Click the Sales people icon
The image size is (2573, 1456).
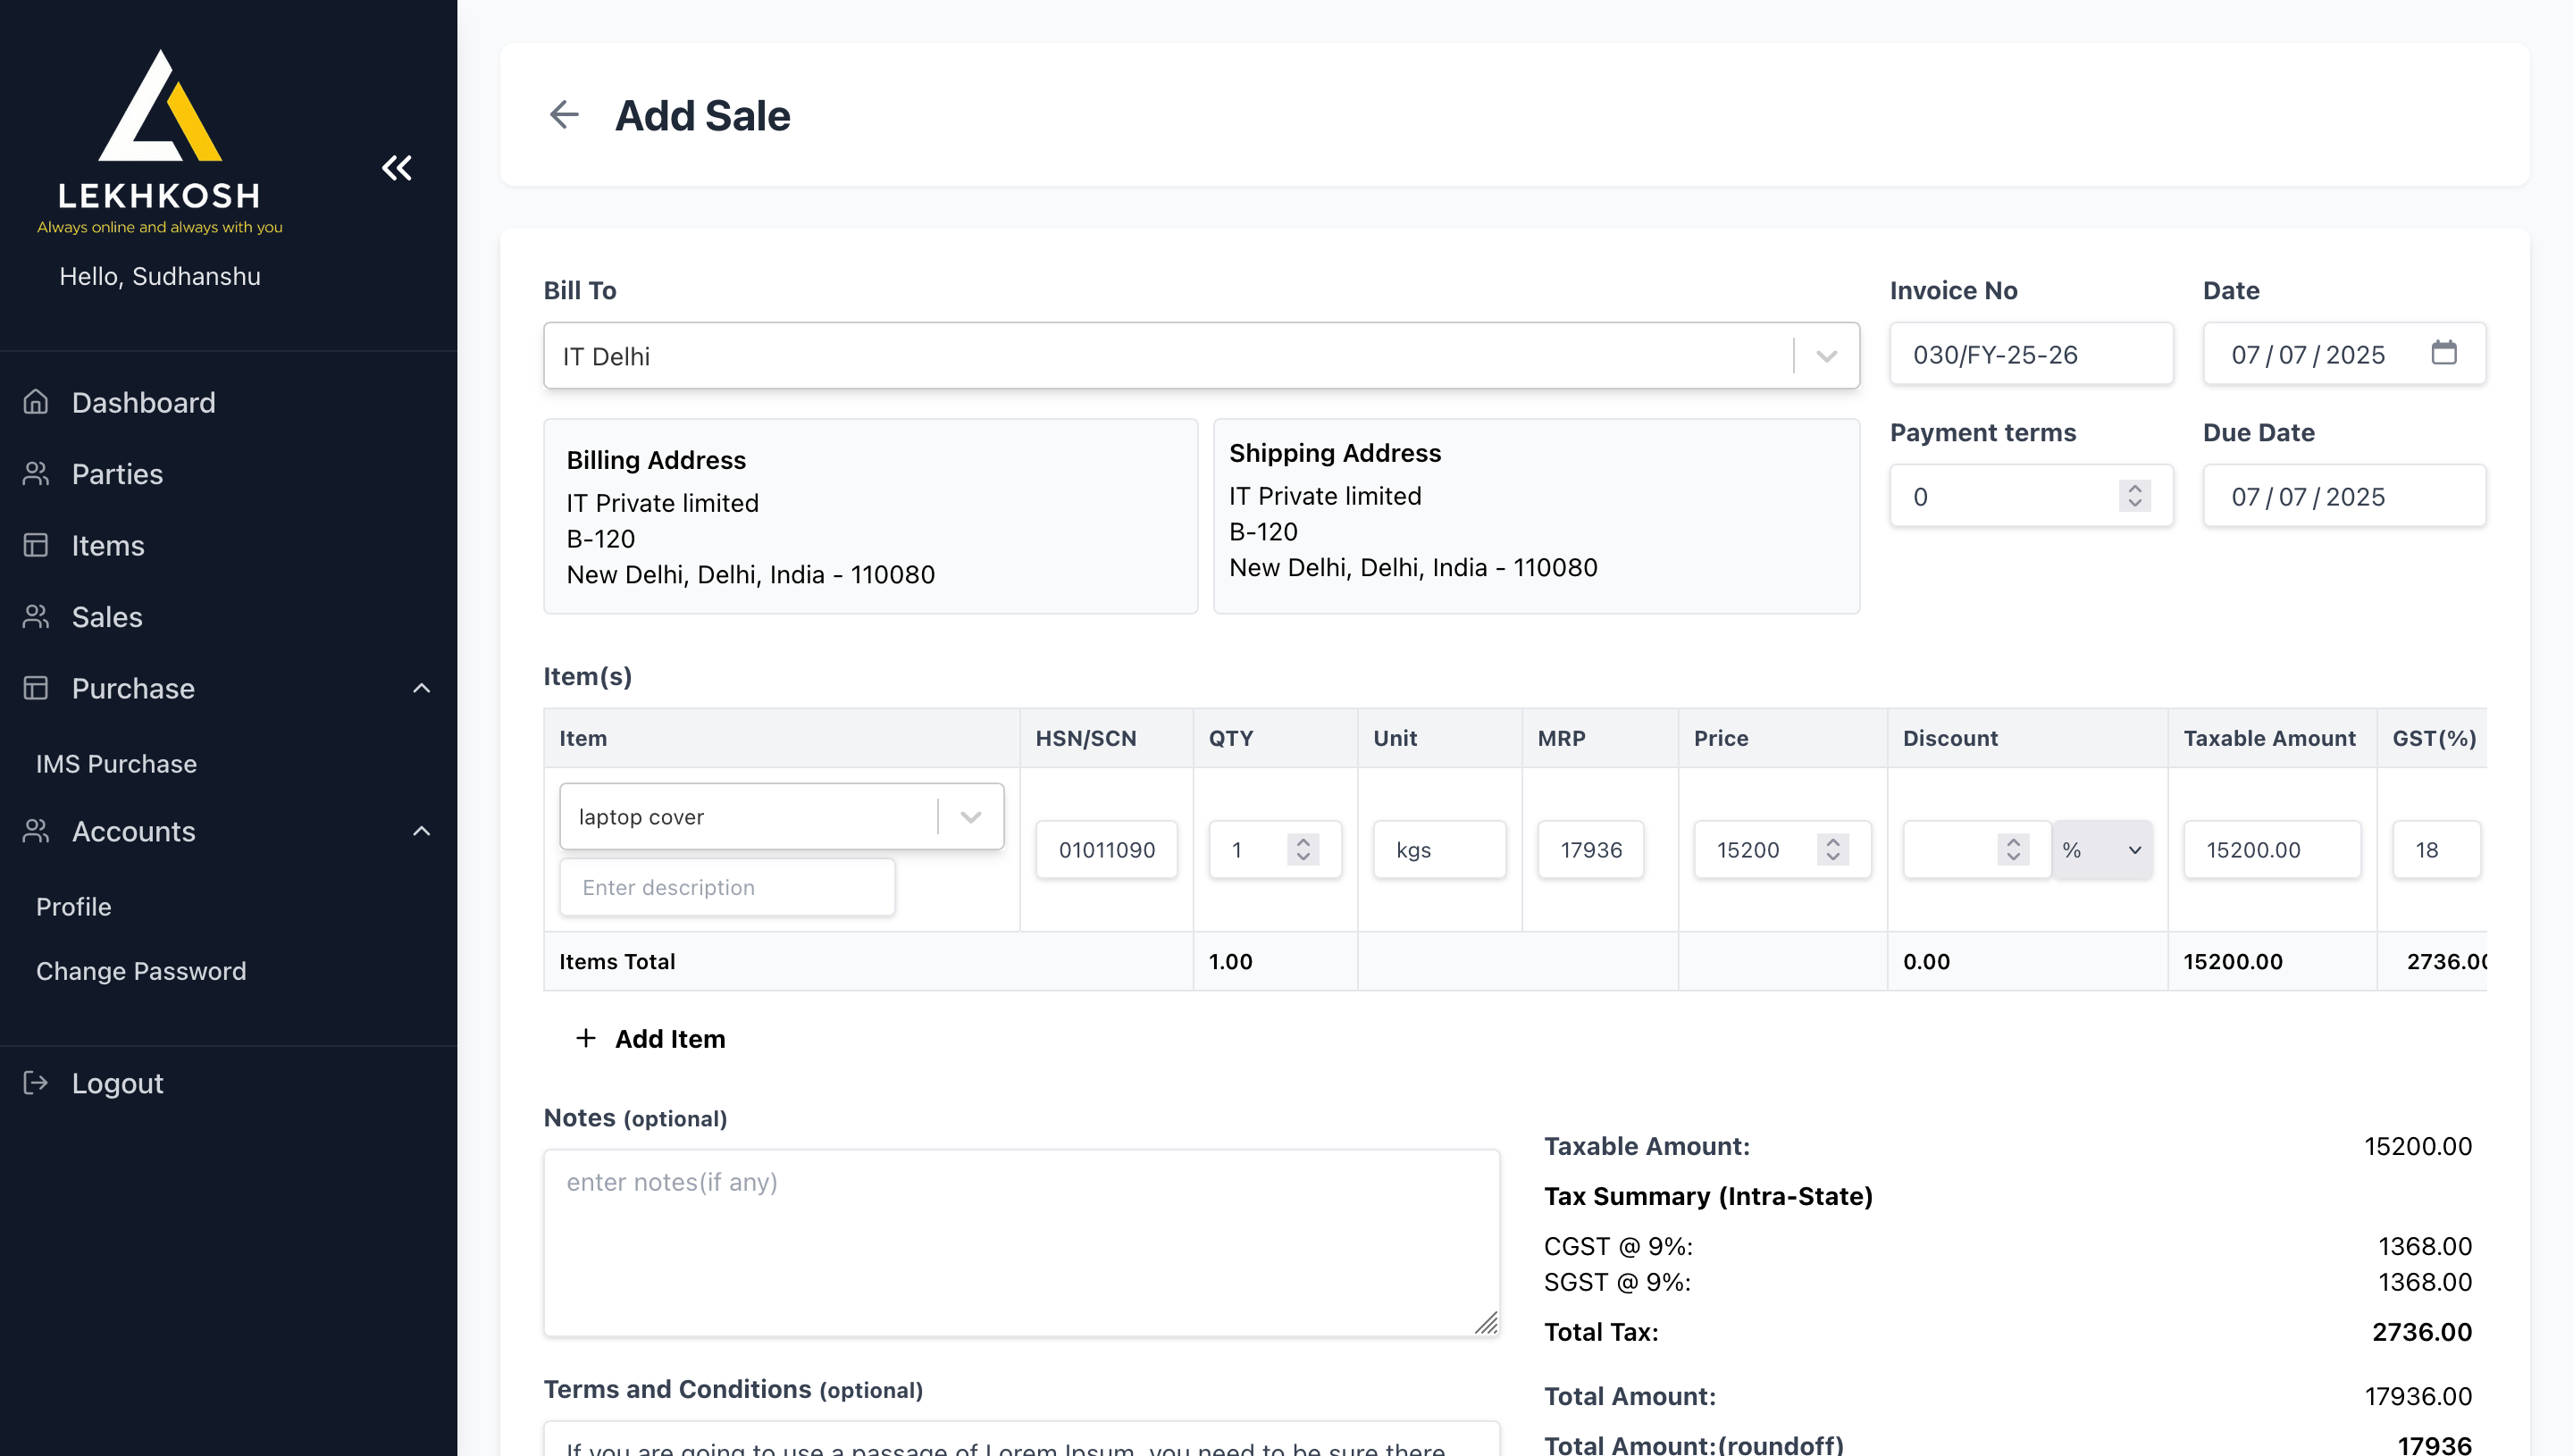36,616
